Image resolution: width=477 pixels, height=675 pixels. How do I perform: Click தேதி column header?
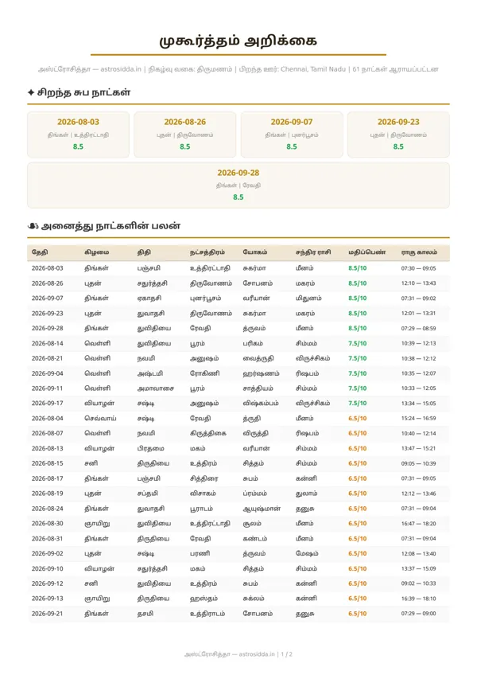(x=40, y=252)
